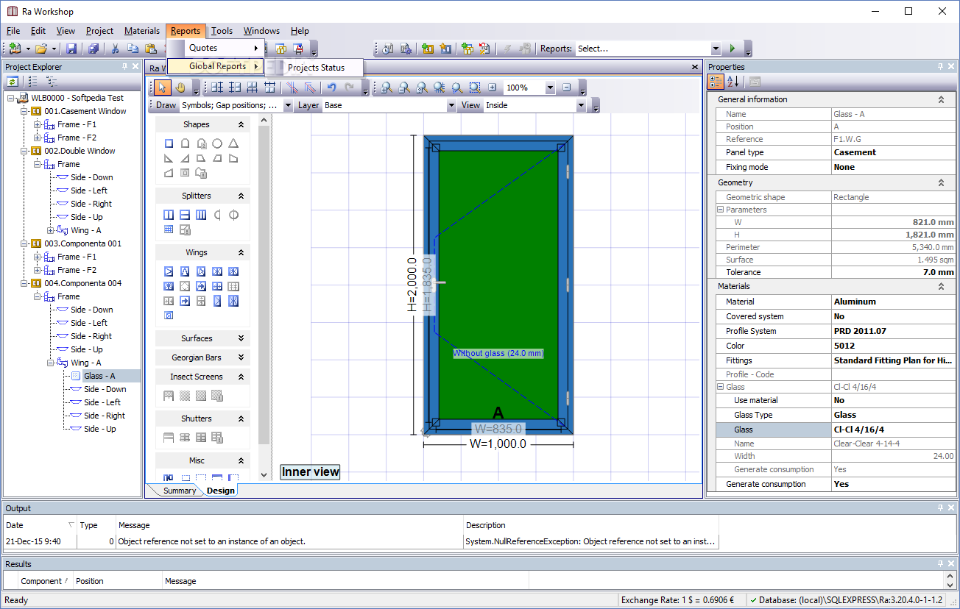Click the zoom out minus icon
The image size is (960, 609).
tap(566, 88)
